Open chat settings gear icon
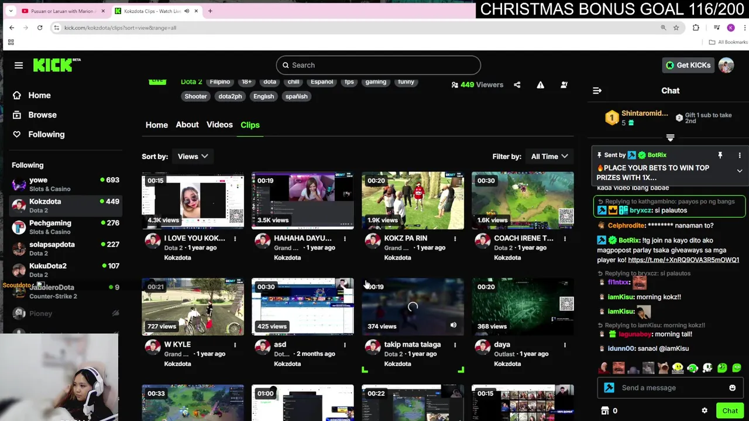Viewport: 749px width, 421px height. click(x=705, y=410)
